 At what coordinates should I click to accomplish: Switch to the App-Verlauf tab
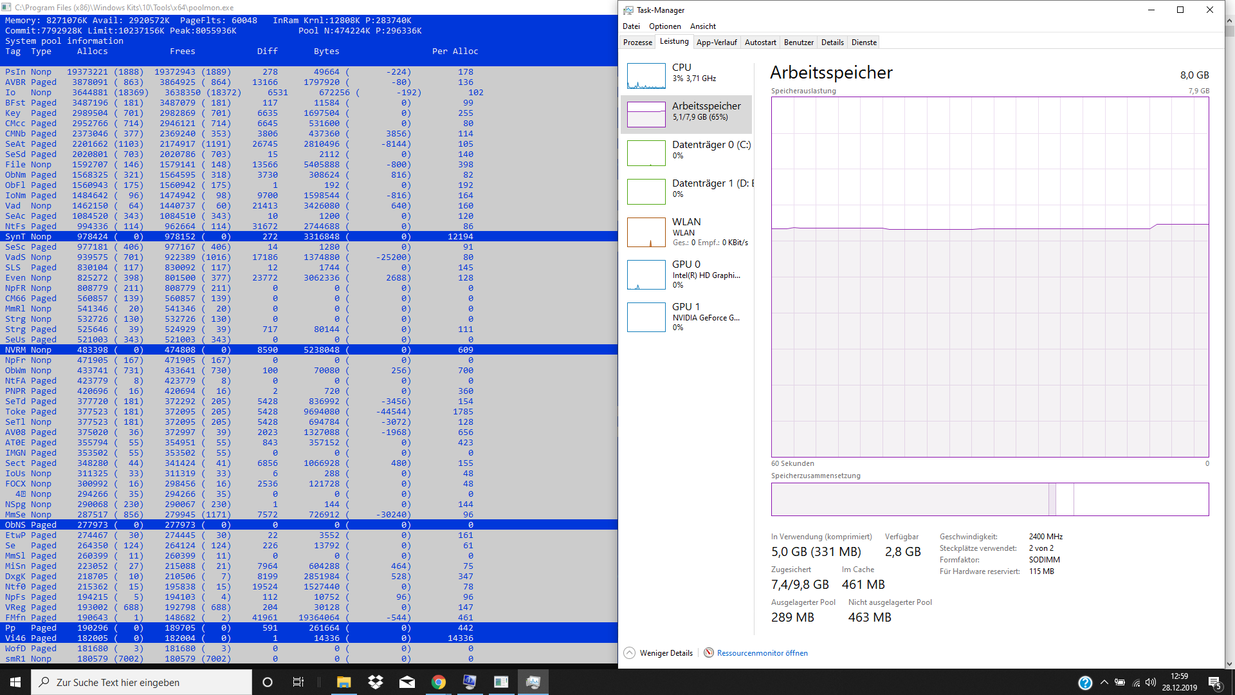(717, 42)
